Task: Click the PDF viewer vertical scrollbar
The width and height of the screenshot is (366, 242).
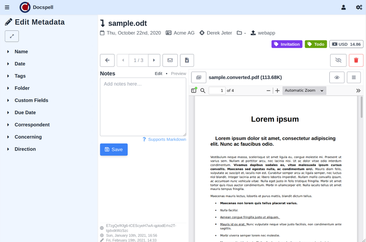Action: tap(362, 110)
